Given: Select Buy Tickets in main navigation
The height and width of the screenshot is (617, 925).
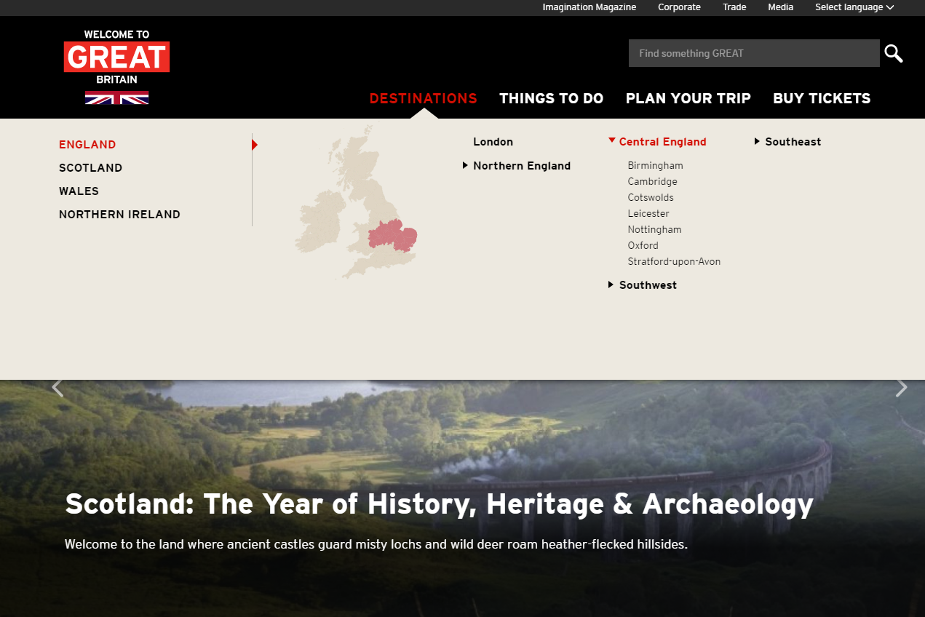Looking at the screenshot, I should point(821,98).
